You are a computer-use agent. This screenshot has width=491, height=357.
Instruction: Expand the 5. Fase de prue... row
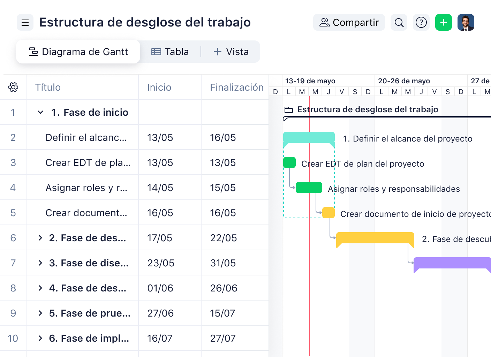coord(40,313)
